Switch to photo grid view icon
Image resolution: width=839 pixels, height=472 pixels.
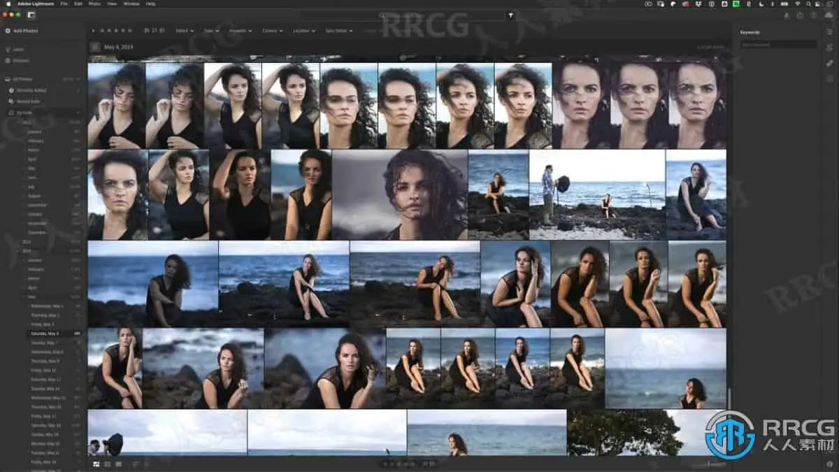[x=96, y=464]
